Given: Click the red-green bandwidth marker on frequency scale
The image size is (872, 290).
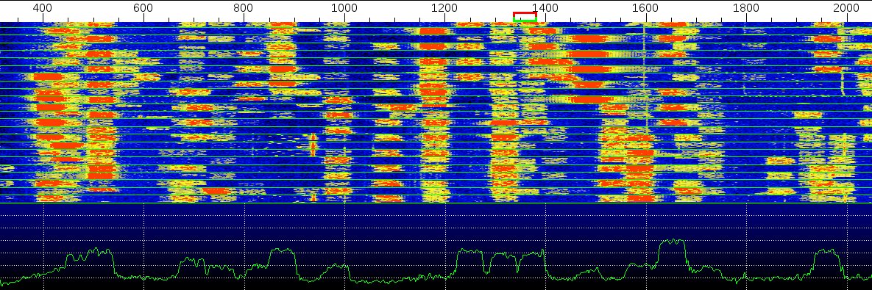Looking at the screenshot, I should click(x=525, y=17).
